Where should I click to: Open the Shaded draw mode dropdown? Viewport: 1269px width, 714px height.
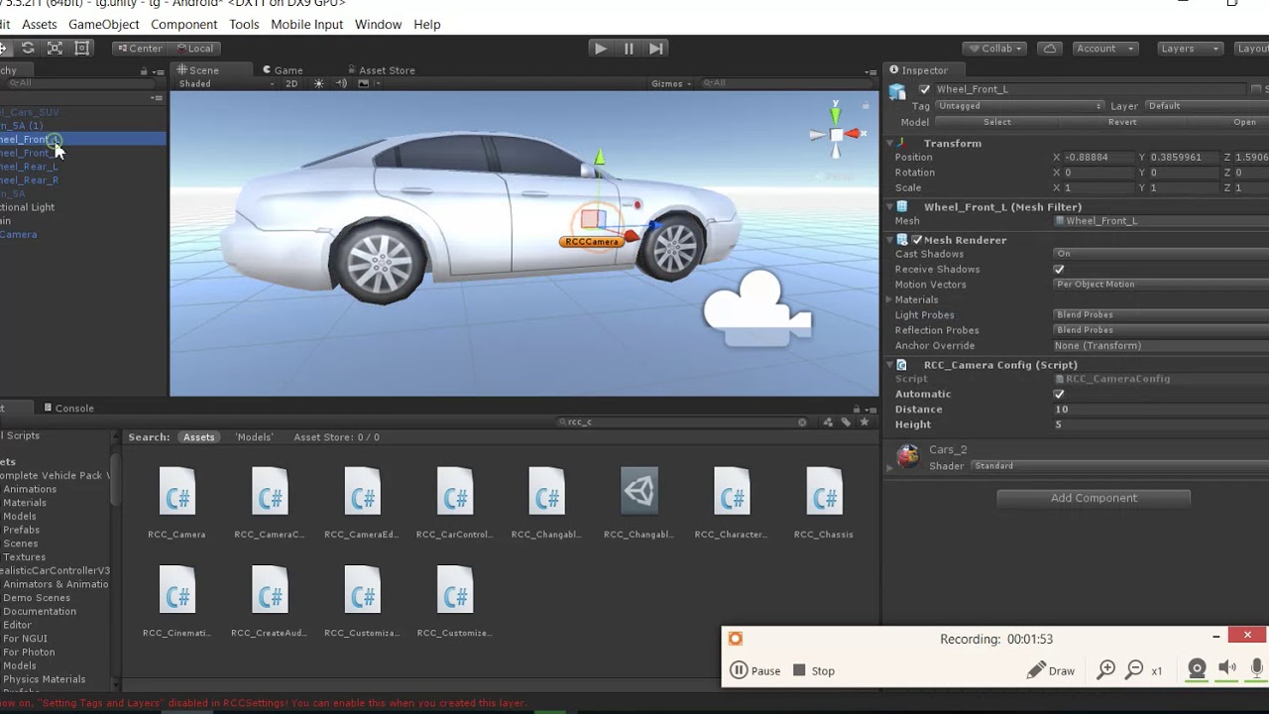coord(226,83)
